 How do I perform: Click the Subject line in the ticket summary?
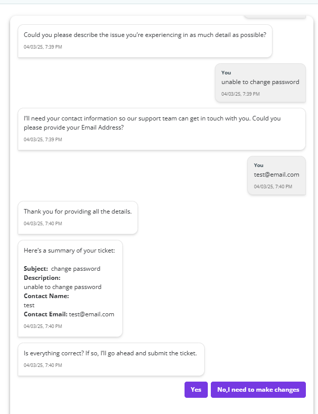(62, 269)
